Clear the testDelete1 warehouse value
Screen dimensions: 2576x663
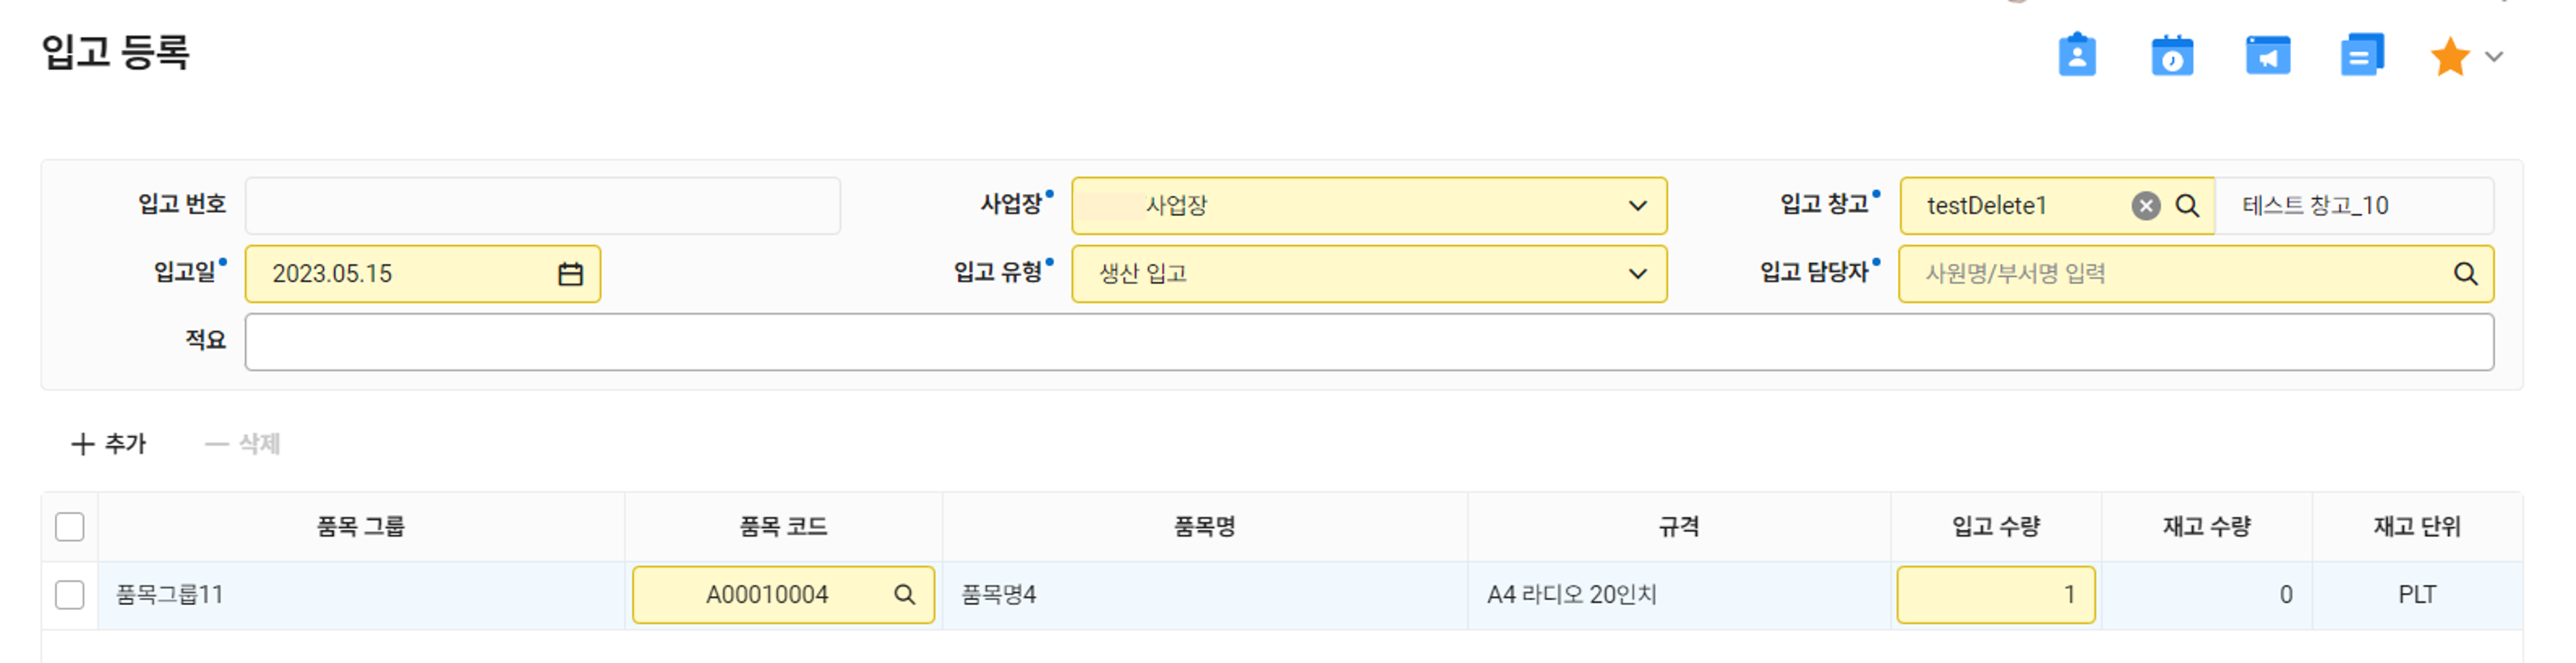coord(2145,206)
